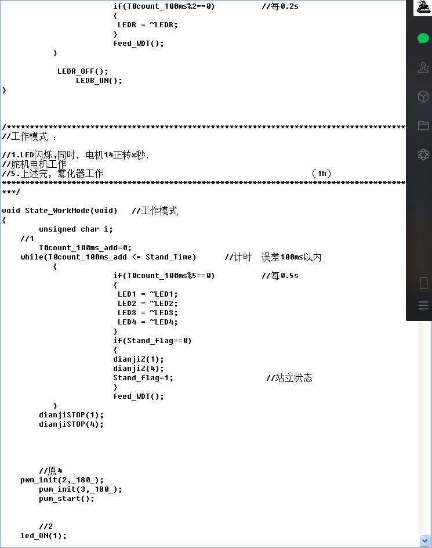Screen dimensions: 432x548
Task: Click the 'Stand_flag=1;' assignment line
Action: pos(143,378)
